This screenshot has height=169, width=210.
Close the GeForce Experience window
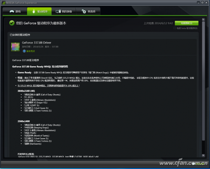point(206,2)
